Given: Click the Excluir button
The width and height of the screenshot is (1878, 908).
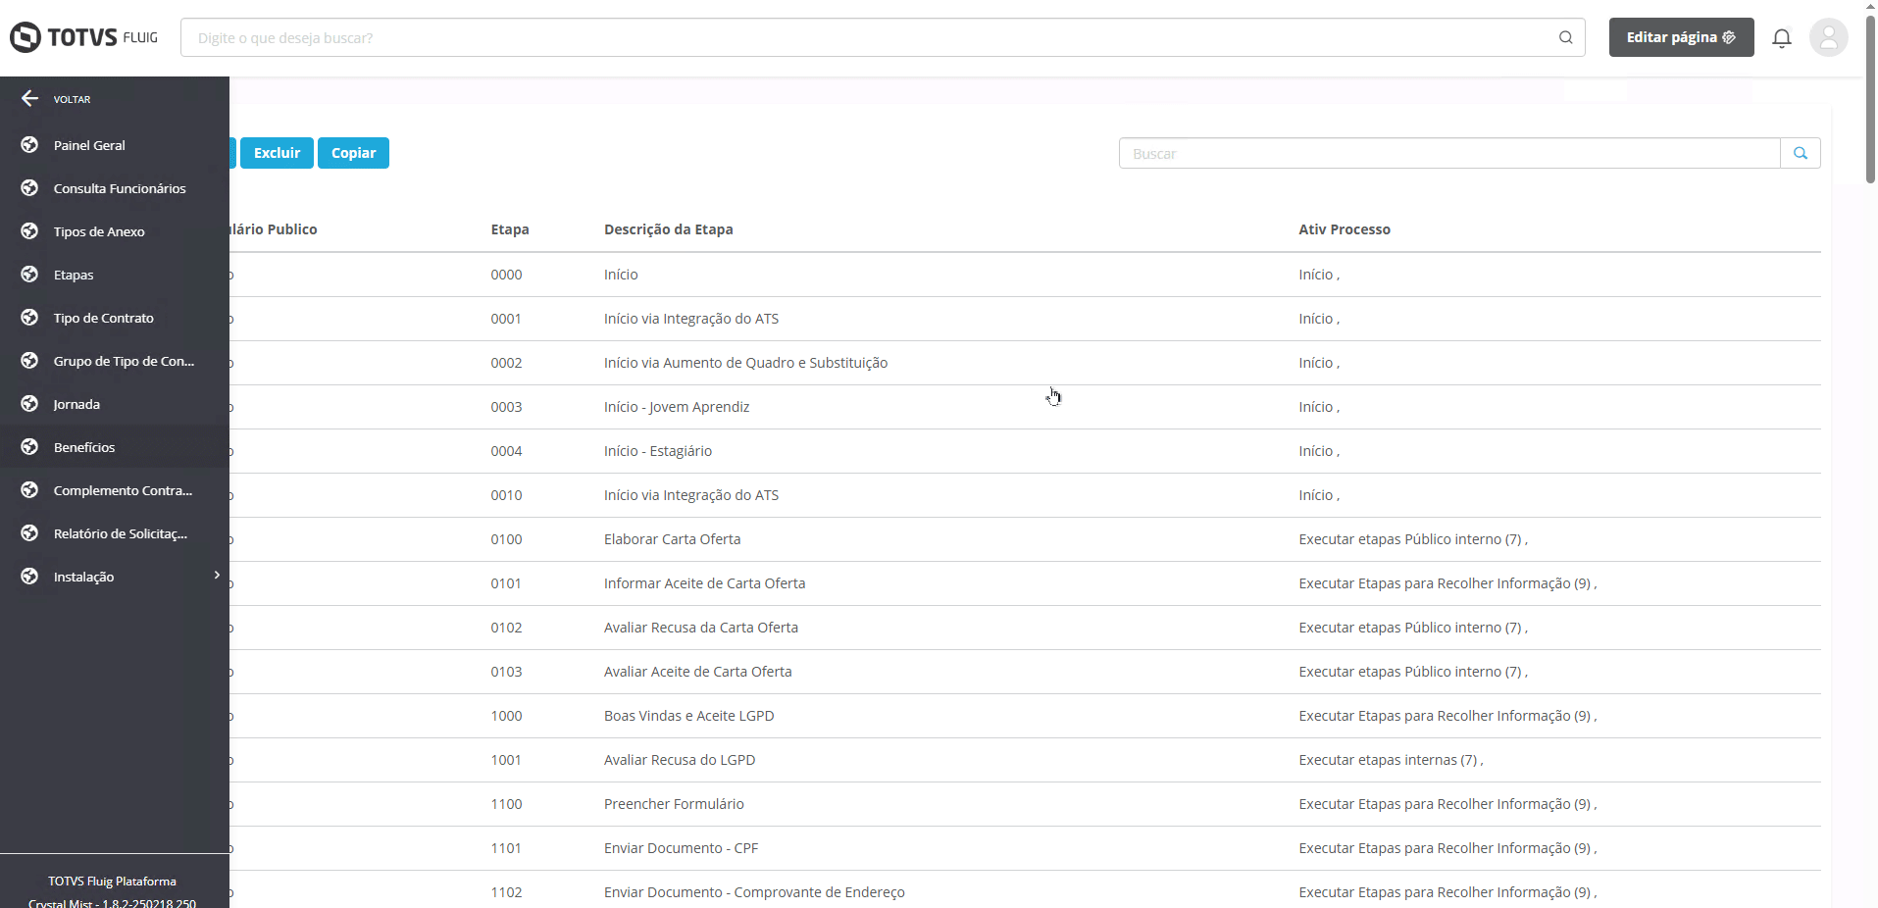Looking at the screenshot, I should [x=277, y=153].
